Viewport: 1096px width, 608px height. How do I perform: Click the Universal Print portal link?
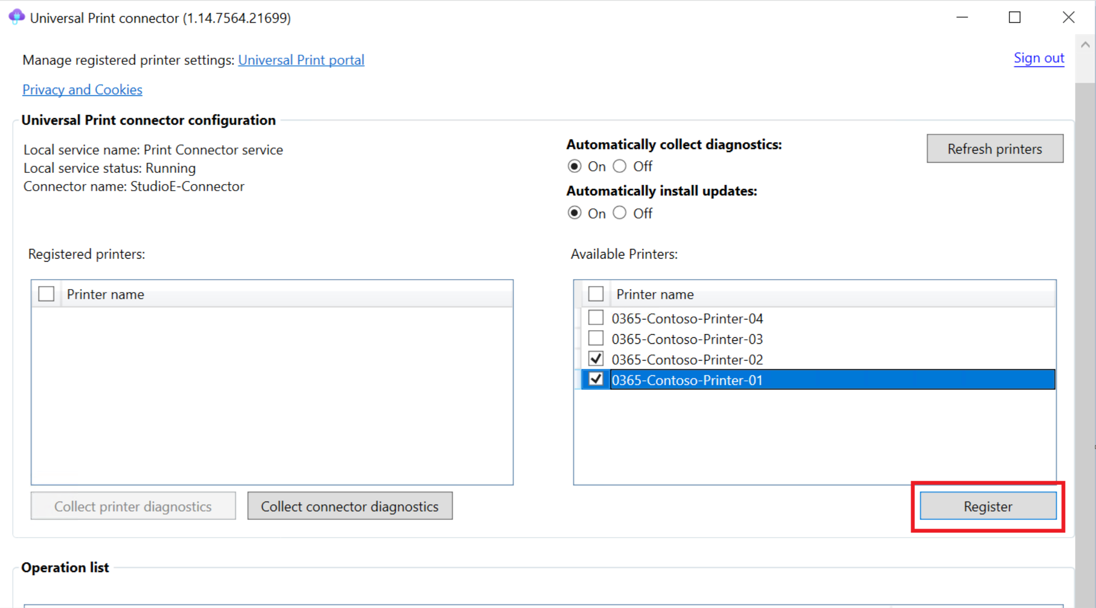pos(301,60)
